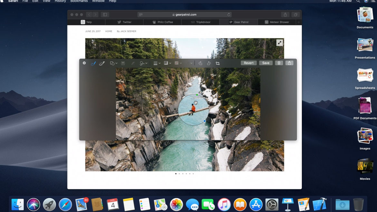The width and height of the screenshot is (377, 212).
Task: Open the PDF Documents stack on desktop
Action: pyautogui.click(x=365, y=108)
